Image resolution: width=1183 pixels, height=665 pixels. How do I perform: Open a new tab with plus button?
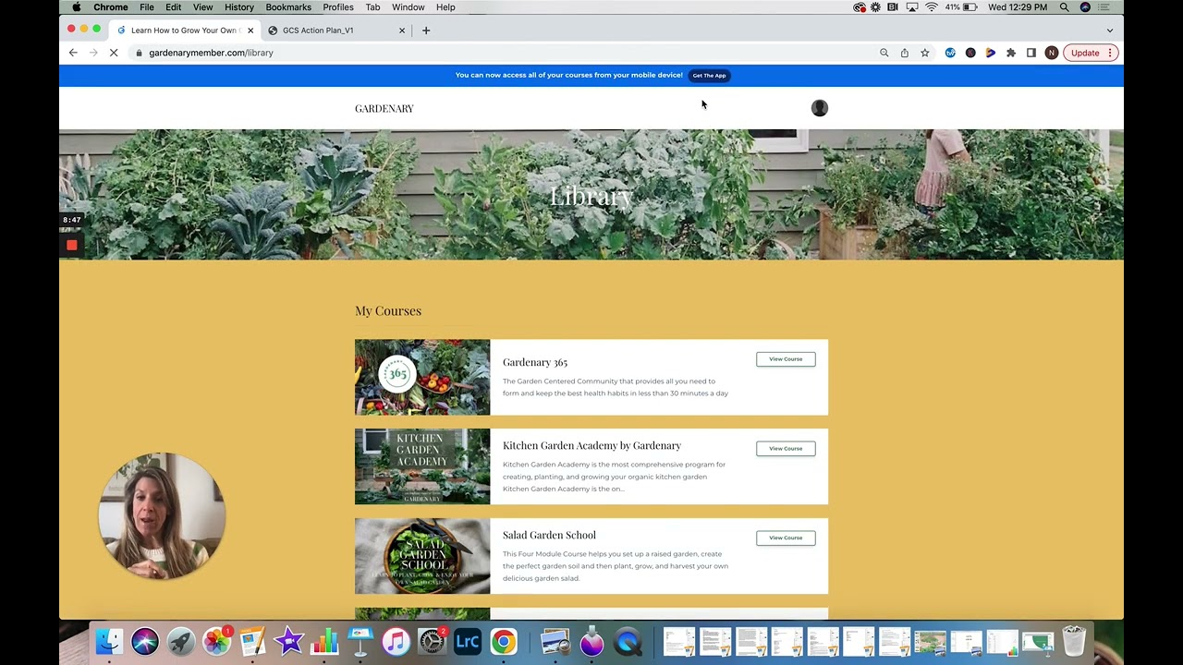(x=426, y=30)
